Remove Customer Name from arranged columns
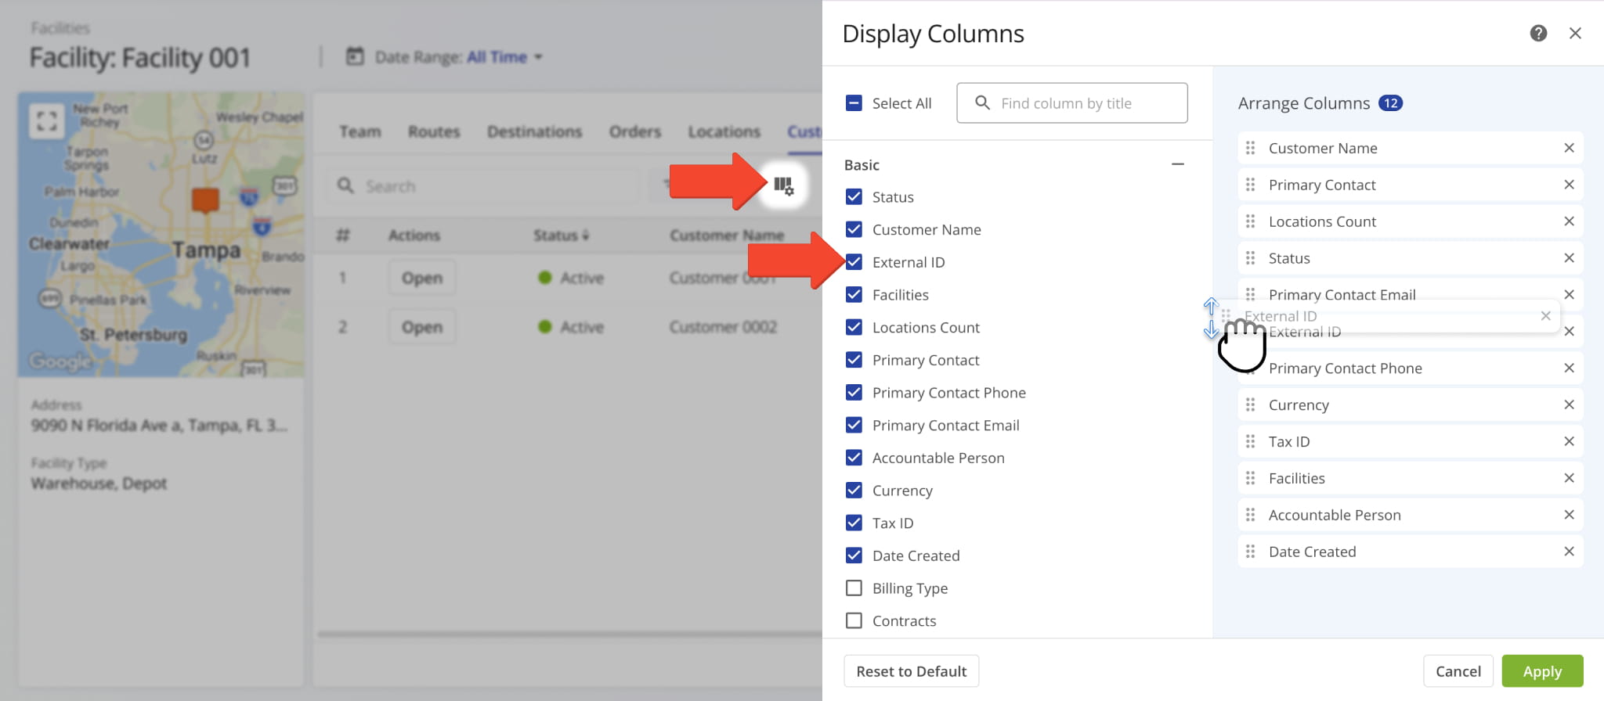Image resolution: width=1604 pixels, height=701 pixels. click(1569, 148)
